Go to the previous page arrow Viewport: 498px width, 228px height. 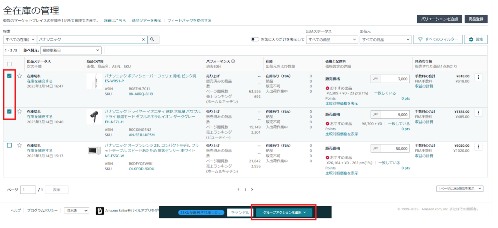pos(239,190)
